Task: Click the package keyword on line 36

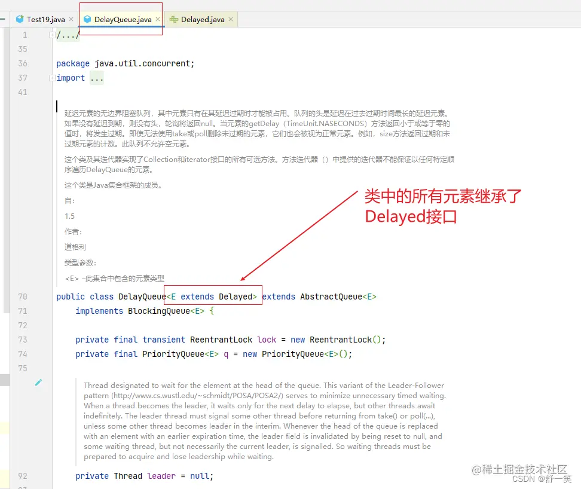Action: tap(73, 64)
